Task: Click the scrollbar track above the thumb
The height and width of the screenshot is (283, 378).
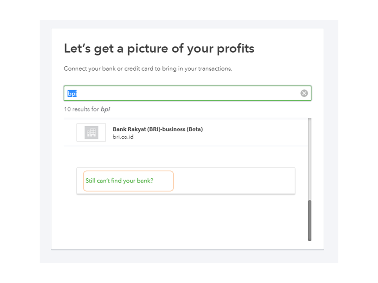Action: click(x=310, y=159)
